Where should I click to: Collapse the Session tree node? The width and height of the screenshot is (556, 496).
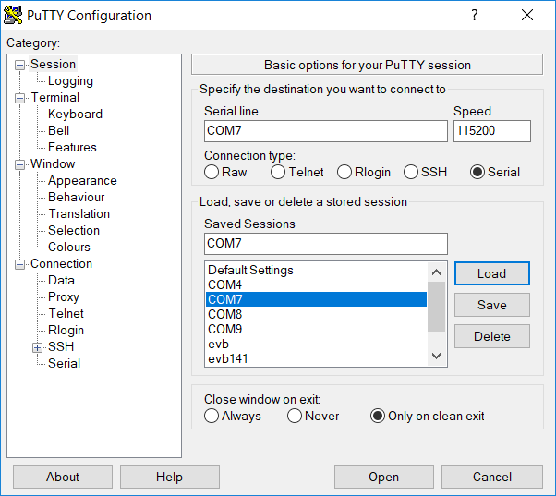point(20,65)
